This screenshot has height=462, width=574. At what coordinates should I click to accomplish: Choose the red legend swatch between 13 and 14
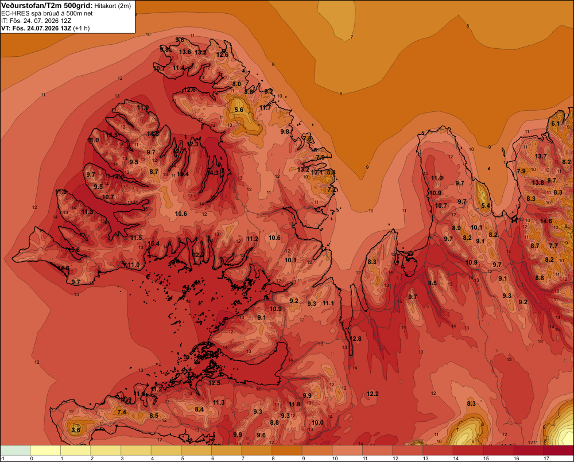click(438, 451)
